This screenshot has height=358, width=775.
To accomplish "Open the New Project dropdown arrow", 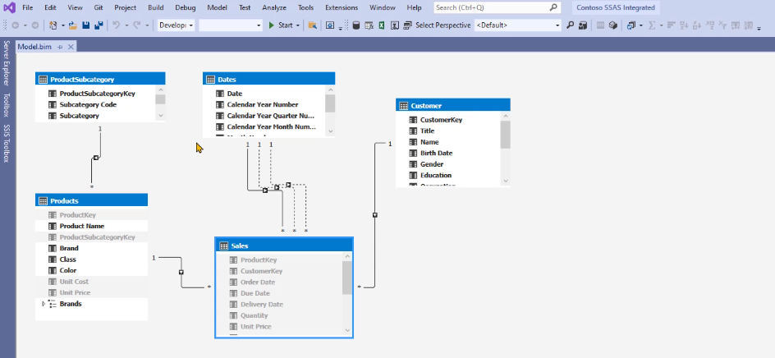I will click(x=62, y=25).
